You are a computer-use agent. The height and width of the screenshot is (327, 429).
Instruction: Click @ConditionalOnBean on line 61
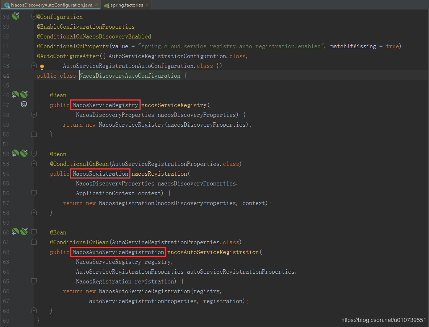79,242
